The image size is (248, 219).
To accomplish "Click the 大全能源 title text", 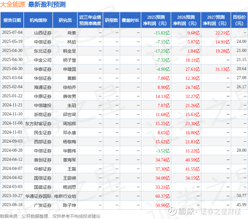I will 12,4.
